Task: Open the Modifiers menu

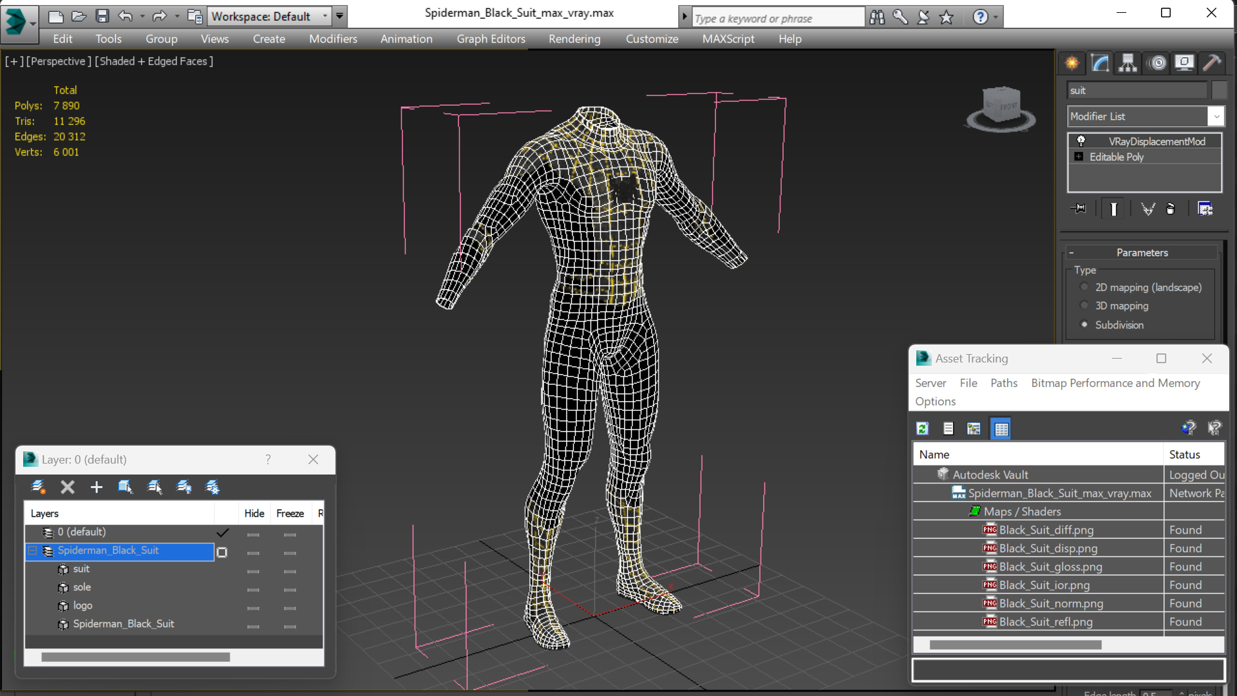Action: tap(332, 39)
